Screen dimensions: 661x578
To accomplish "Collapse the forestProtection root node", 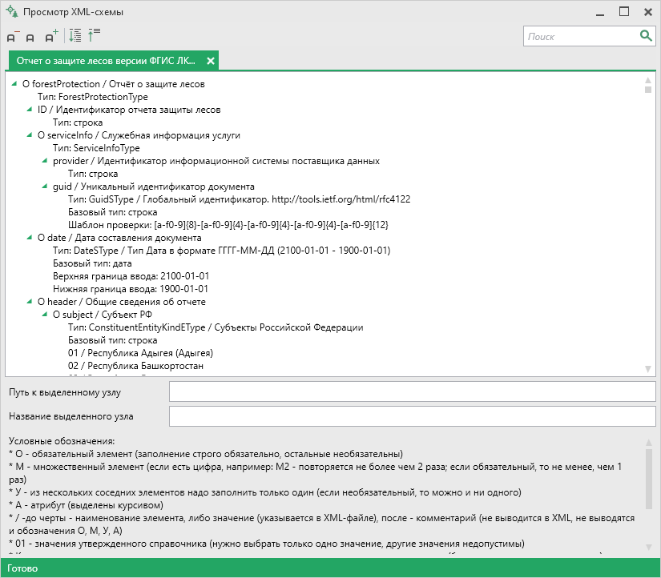I will tap(14, 84).
